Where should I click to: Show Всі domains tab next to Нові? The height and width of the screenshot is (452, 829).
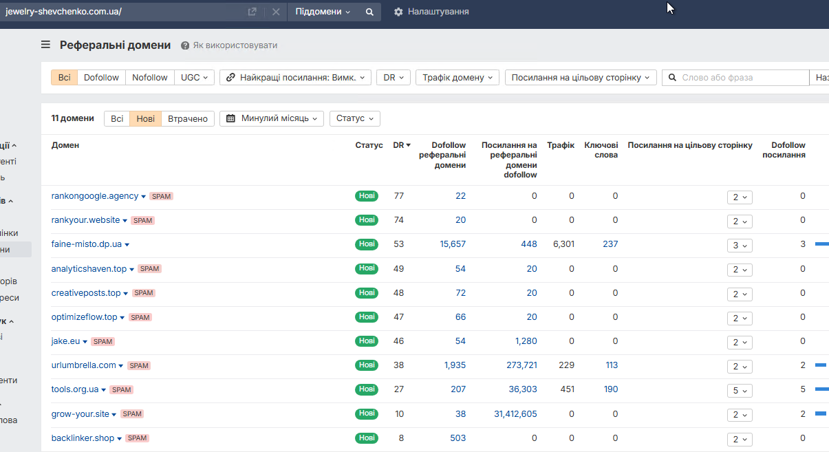tap(117, 118)
